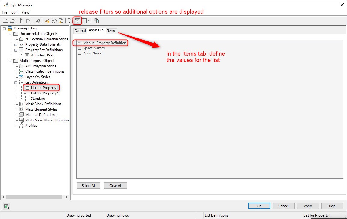347x219 pixels.
Task: Click the Mass Element Styles icon
Action: click(x=21, y=109)
